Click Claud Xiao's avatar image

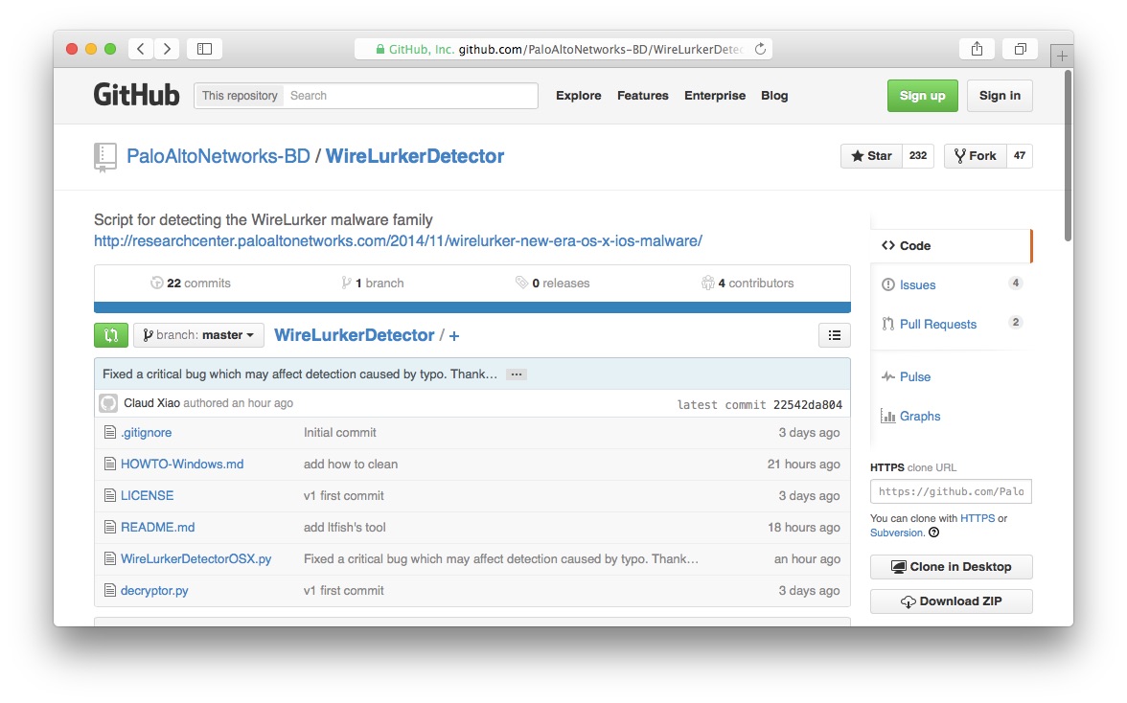[x=108, y=403]
